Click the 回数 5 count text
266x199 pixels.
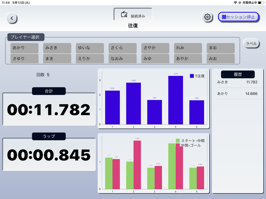[43, 75]
